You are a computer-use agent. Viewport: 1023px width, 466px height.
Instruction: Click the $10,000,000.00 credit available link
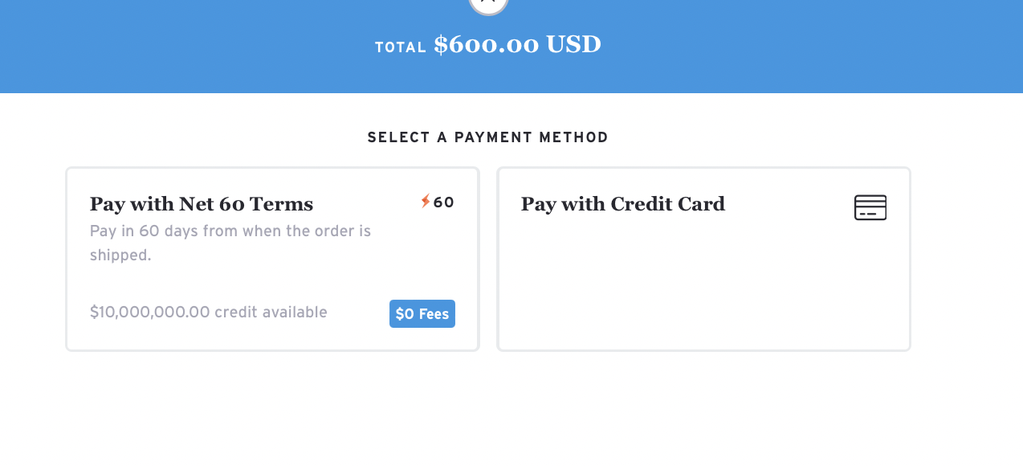coord(208,313)
